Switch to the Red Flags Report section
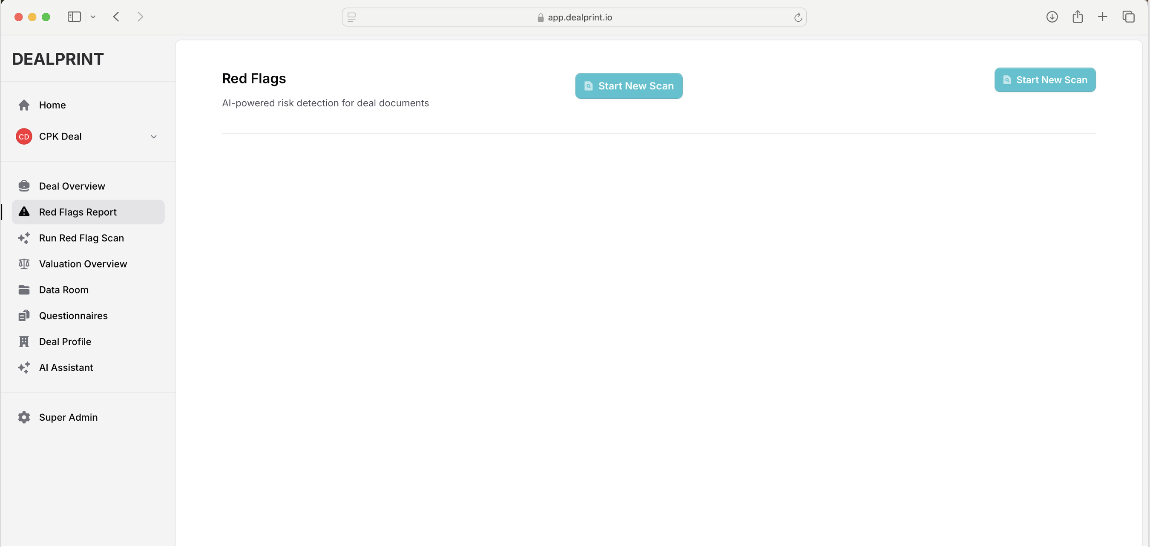This screenshot has height=547, width=1150. 78,212
